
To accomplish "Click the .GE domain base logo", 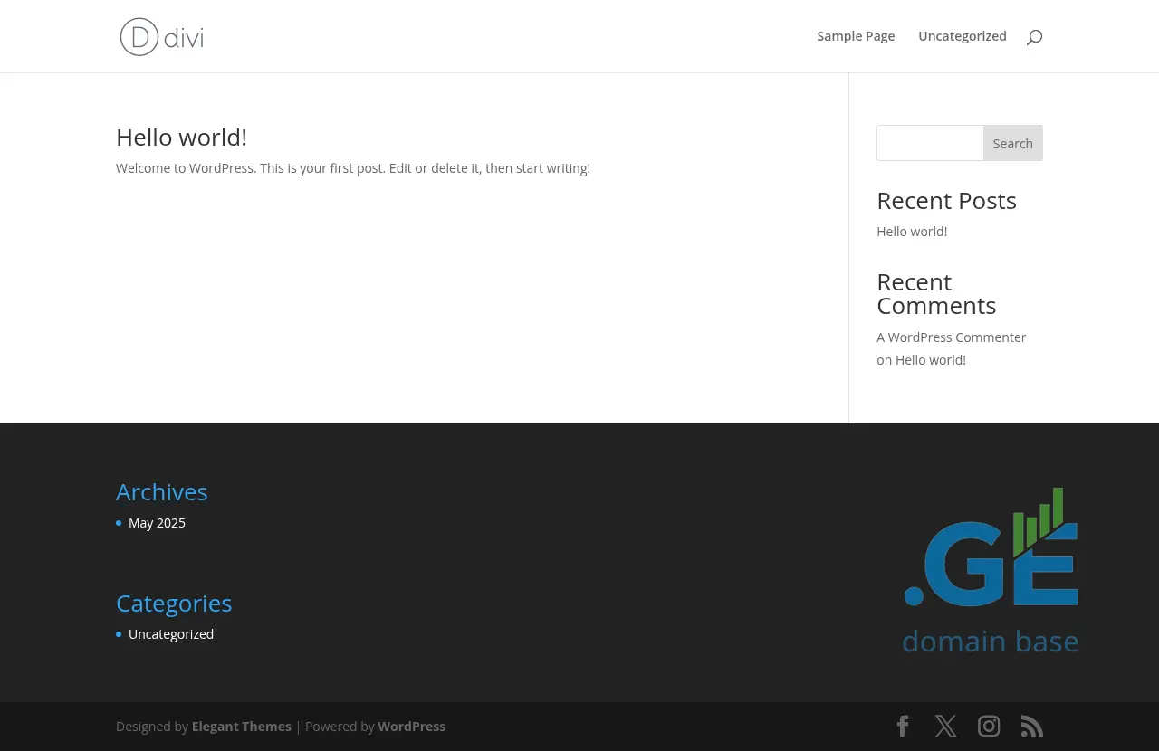I will point(991,572).
